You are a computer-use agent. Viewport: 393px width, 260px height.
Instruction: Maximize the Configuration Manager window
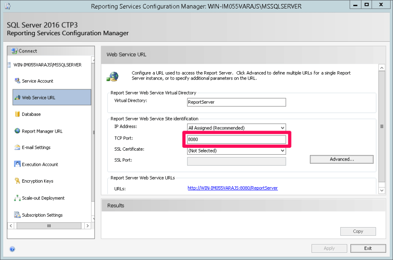point(366,5)
